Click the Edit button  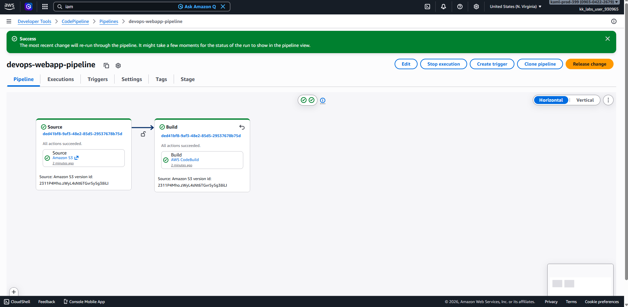click(x=406, y=64)
